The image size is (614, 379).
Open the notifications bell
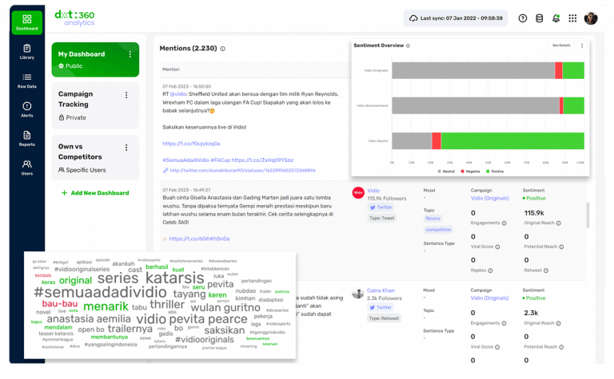coord(556,18)
